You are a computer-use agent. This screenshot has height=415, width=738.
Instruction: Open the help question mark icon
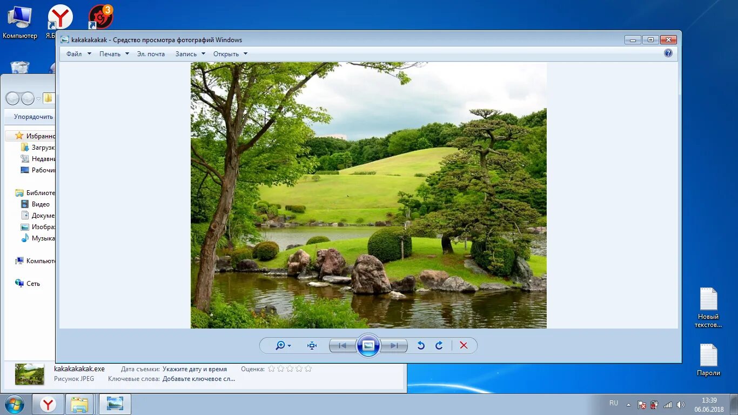[x=668, y=53]
